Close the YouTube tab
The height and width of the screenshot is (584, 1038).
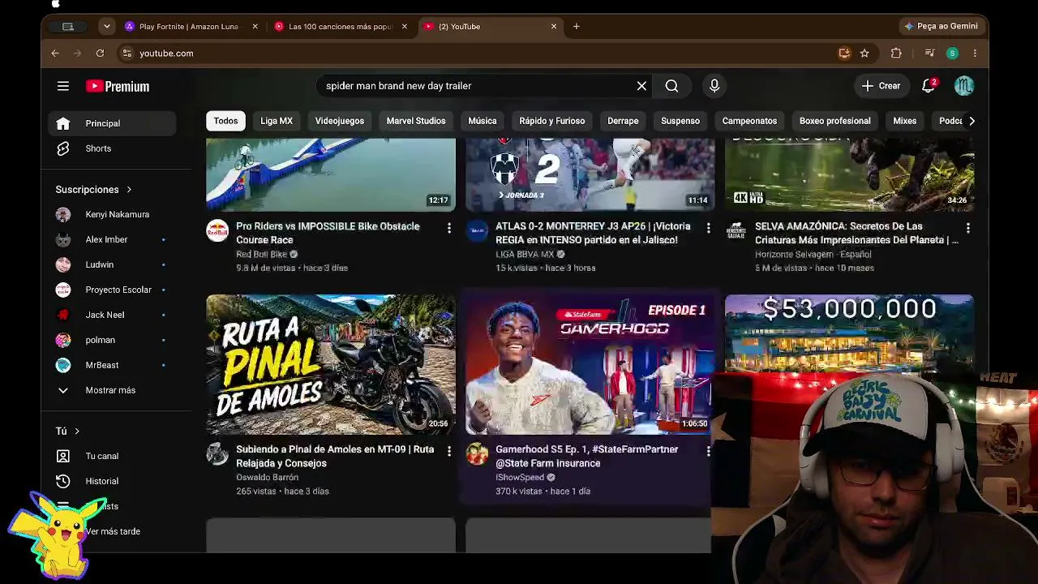coord(554,27)
